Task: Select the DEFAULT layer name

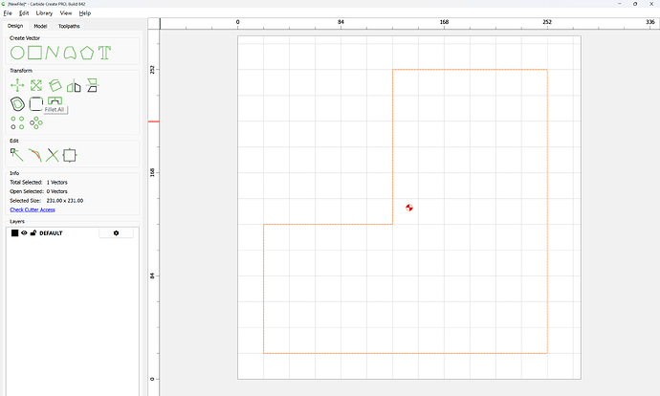Action: pos(51,233)
